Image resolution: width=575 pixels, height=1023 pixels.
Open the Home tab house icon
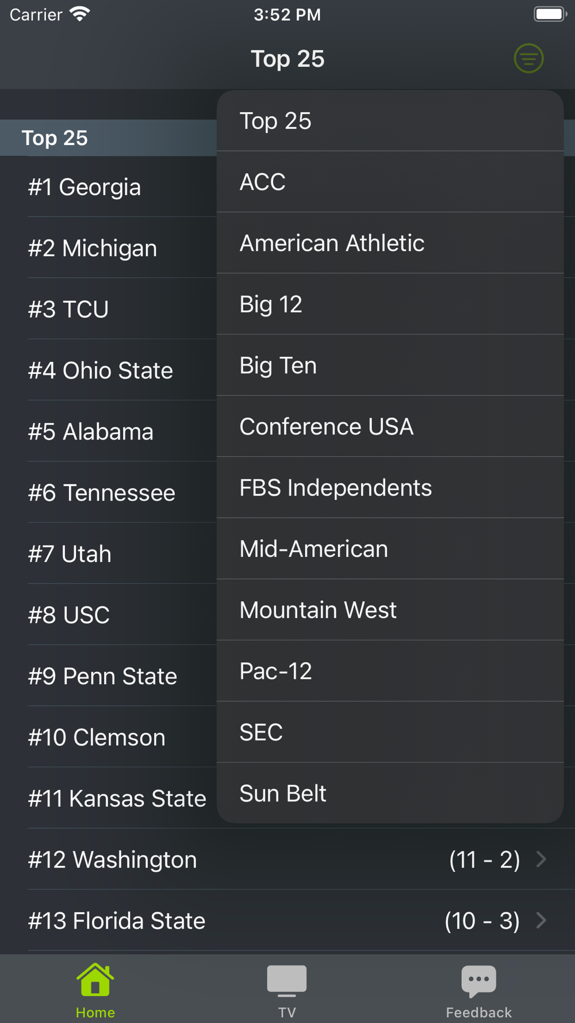(95, 980)
